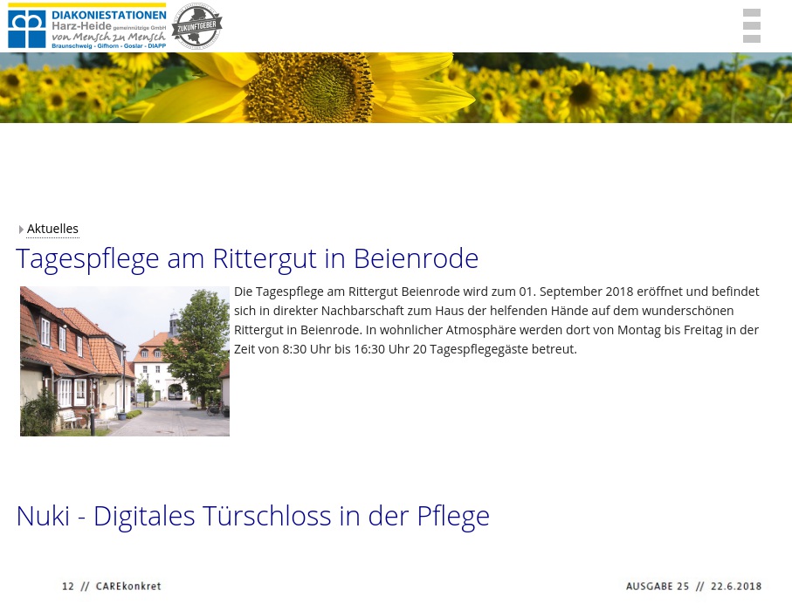Expand the site navigation via the menu icon
The image size is (792, 611).
752,26
